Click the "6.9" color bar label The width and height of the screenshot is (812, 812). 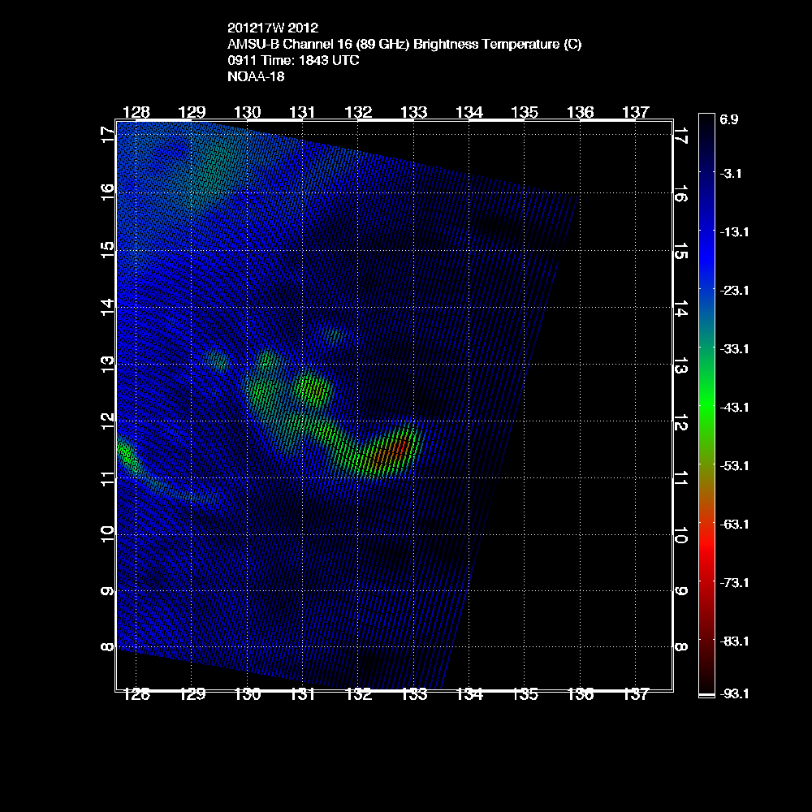point(728,119)
